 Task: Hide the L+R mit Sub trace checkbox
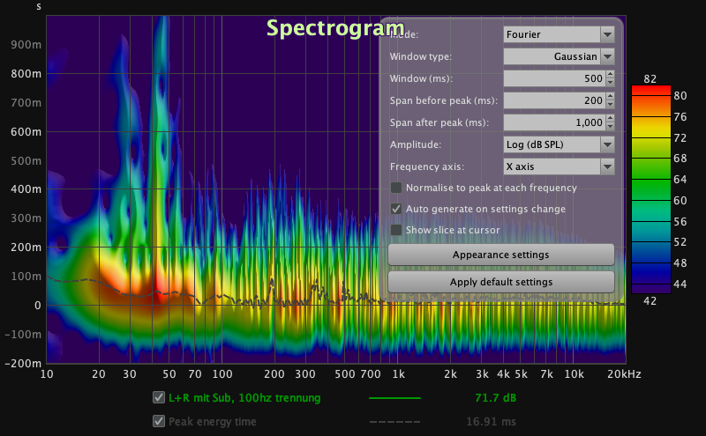tap(159, 397)
